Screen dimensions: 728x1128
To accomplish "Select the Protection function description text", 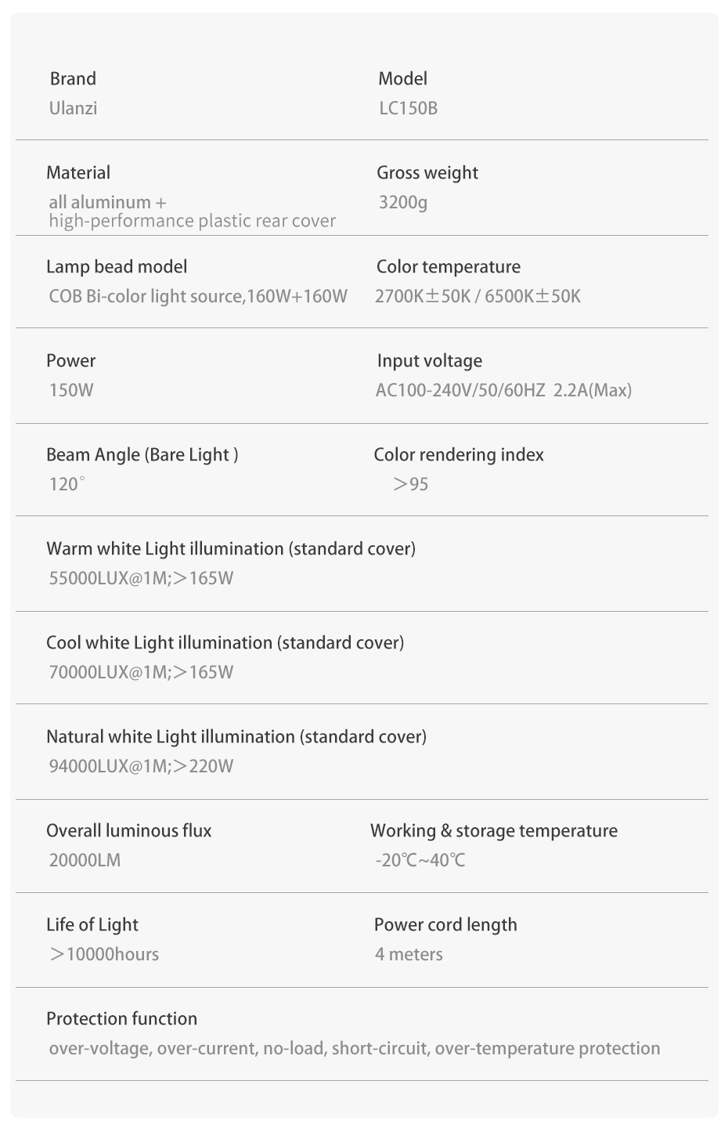I will pyautogui.click(x=355, y=1048).
